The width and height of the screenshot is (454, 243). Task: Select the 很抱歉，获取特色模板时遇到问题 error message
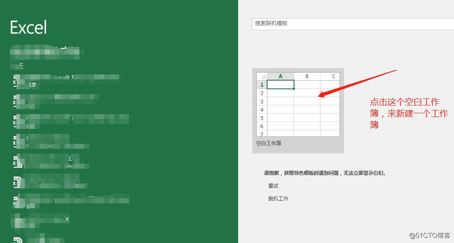(325, 173)
